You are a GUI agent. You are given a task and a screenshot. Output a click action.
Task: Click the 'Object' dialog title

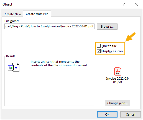pos(7,4)
